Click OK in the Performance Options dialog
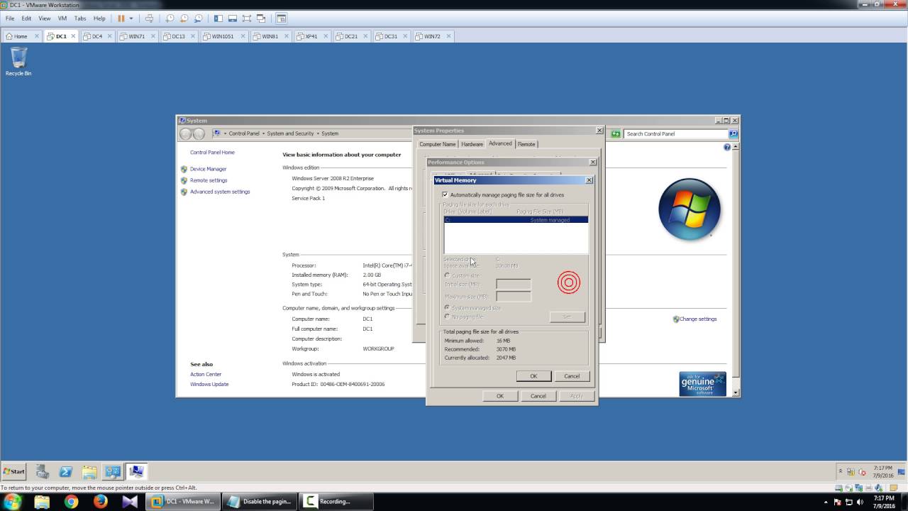Image resolution: width=908 pixels, height=511 pixels. pyautogui.click(x=500, y=396)
